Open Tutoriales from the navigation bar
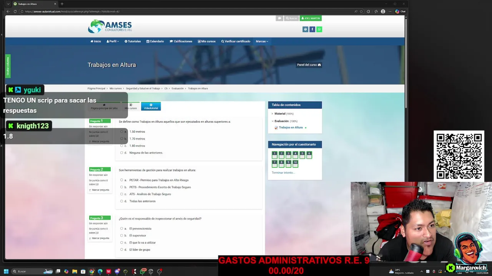 (x=133, y=41)
